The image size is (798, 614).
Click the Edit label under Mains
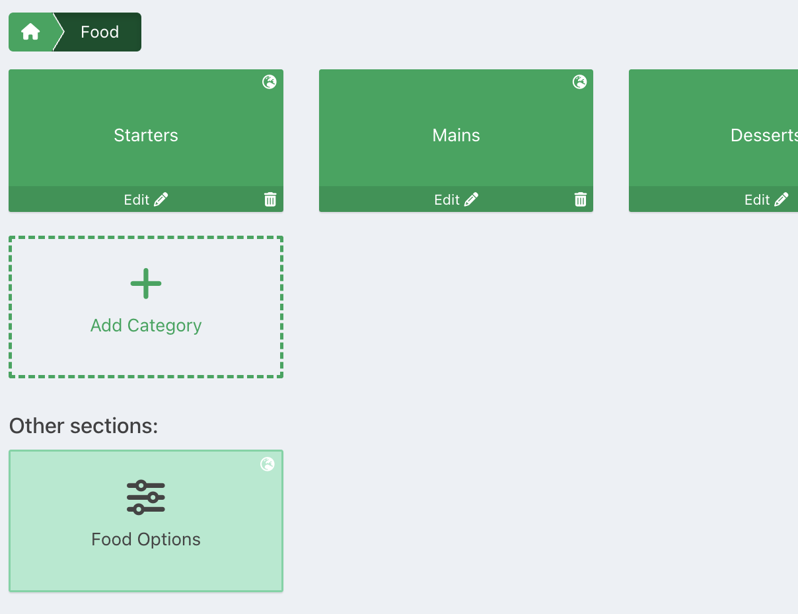point(447,199)
